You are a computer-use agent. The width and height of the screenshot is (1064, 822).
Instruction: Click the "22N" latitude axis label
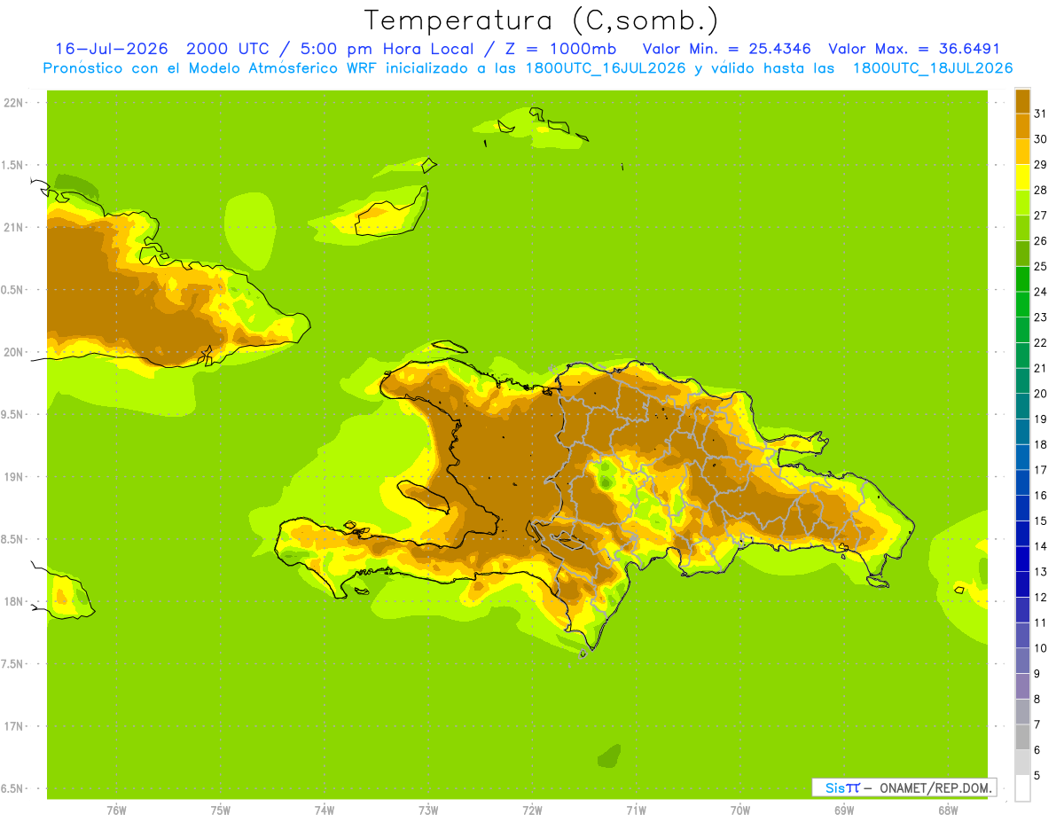point(14,103)
